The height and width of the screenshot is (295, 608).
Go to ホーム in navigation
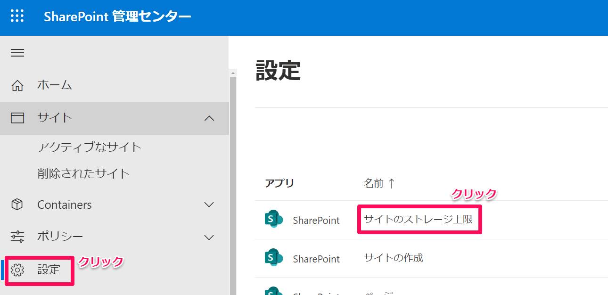(x=55, y=85)
